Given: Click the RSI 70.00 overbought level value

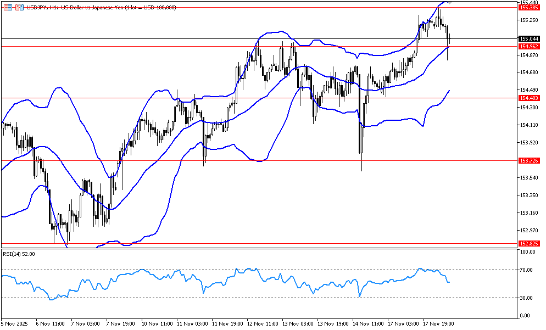Looking at the screenshot, I should [x=527, y=270].
